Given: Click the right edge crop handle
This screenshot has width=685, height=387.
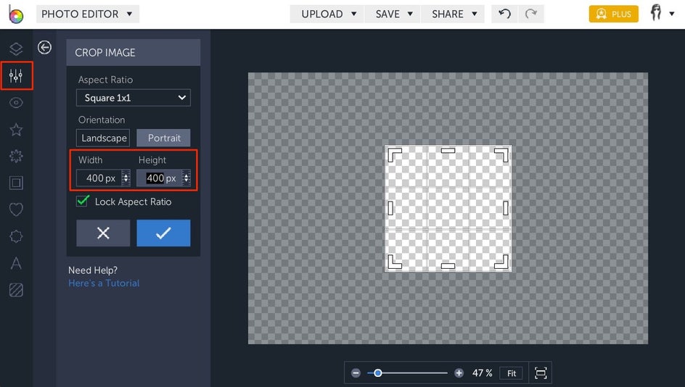Looking at the screenshot, I should (506, 208).
